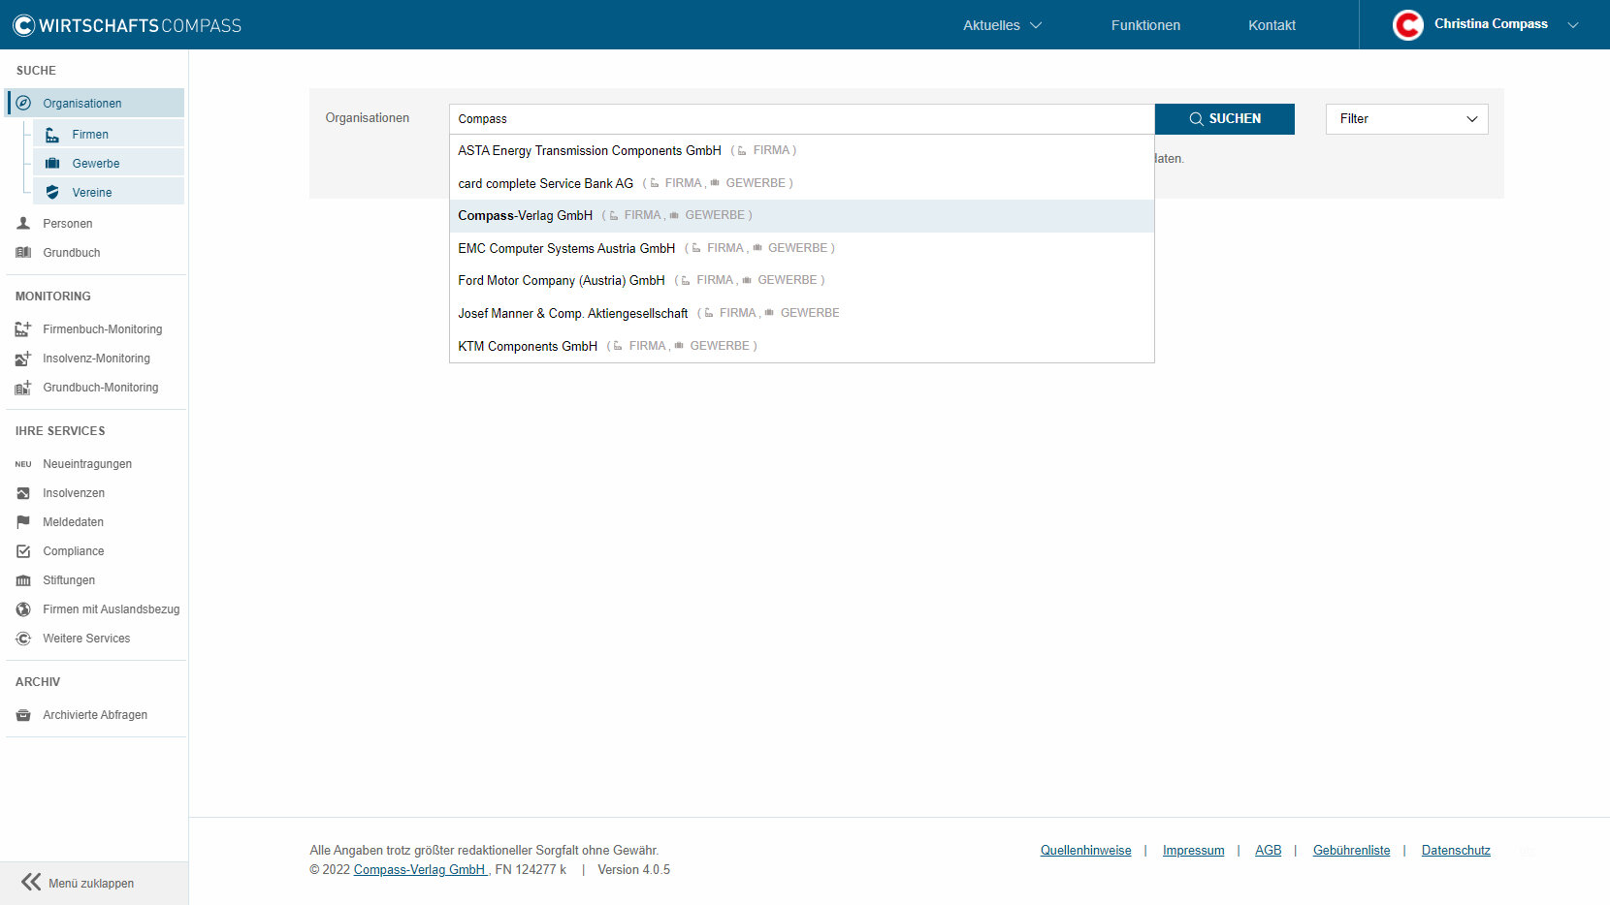Choose EMC Computer Systems Austria GmbH suggestion
Viewport: 1610px width, 905px height.
[802, 248]
